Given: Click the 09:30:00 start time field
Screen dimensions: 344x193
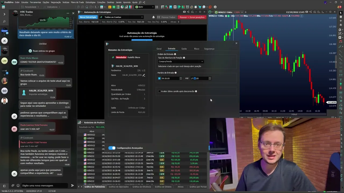Looking at the screenshot, I should pos(170,78).
